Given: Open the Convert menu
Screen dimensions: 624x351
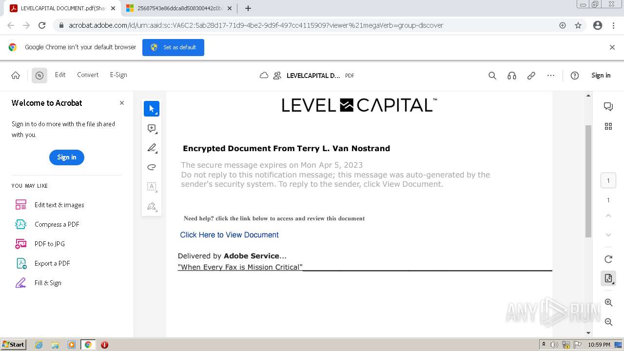Looking at the screenshot, I should [88, 75].
